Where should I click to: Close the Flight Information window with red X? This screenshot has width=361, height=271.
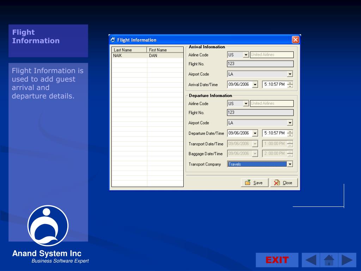[x=295, y=40]
